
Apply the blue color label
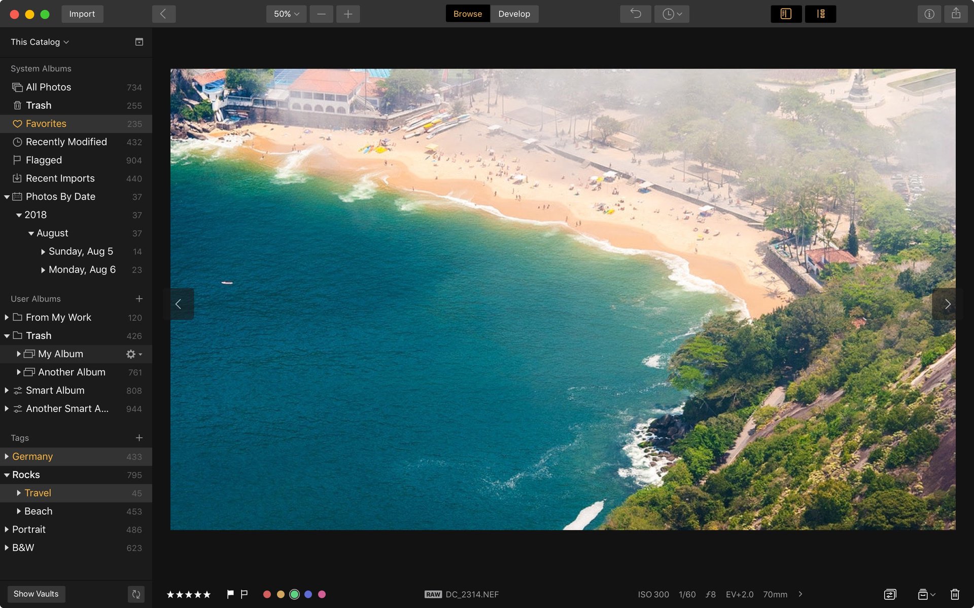point(308,594)
